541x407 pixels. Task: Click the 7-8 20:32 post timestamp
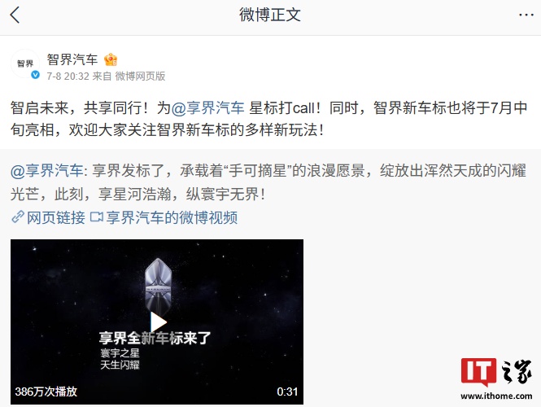[x=68, y=76]
